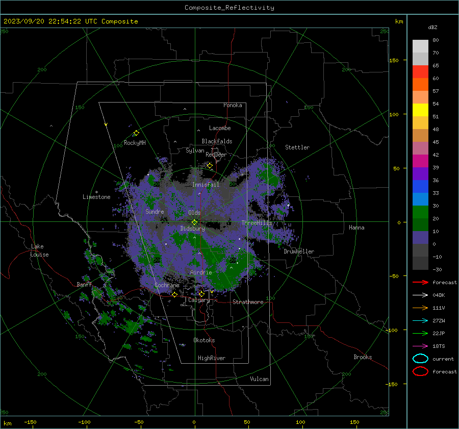Click the magenta 18TS arrow icon
The height and width of the screenshot is (429, 459).
420,346
